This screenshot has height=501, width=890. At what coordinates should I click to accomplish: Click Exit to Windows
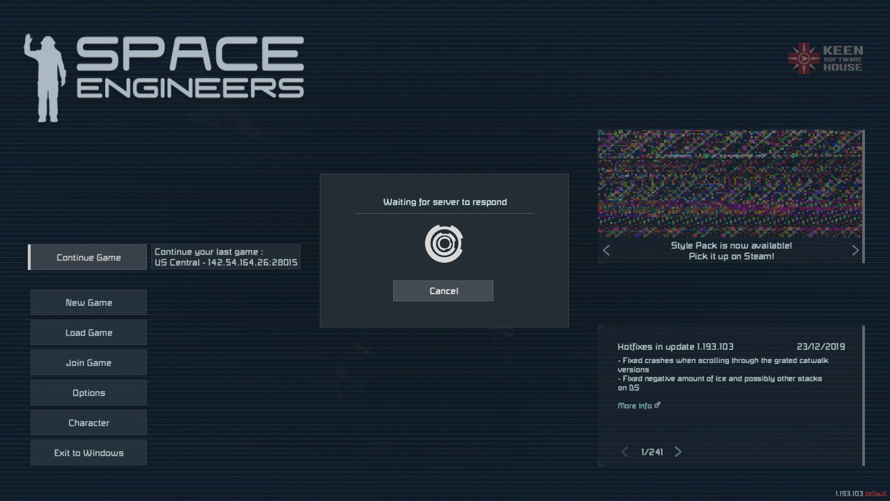click(x=88, y=453)
